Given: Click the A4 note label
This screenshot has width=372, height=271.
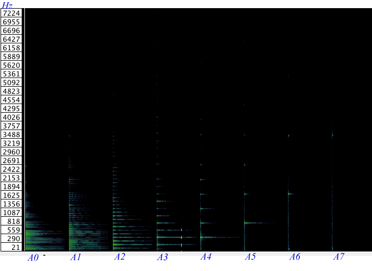Looking at the screenshot, I should (x=206, y=256).
